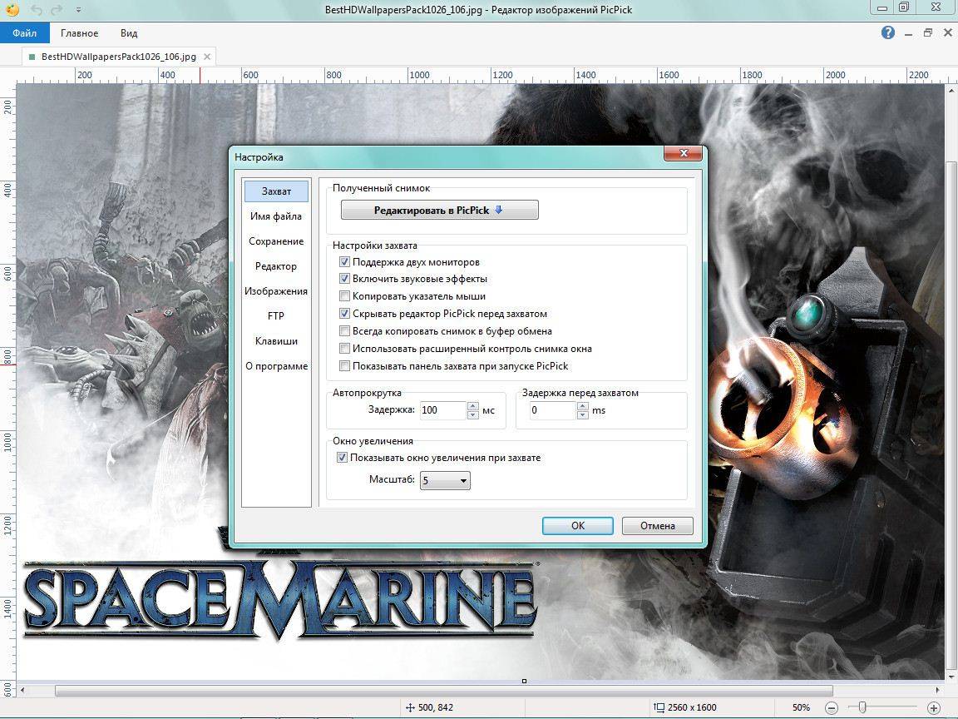Open Редактировать в PicPick dropdown button
Image resolution: width=958 pixels, height=719 pixels.
440,210
